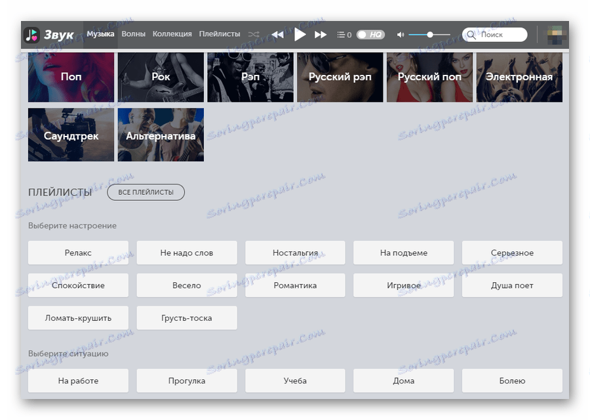Click the Все плейлисты button
This screenshot has height=420, width=590.
(146, 192)
